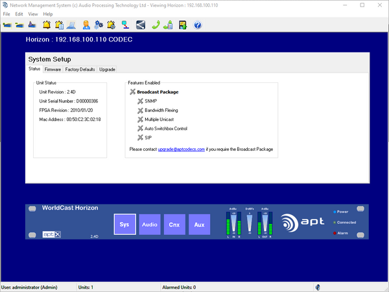Viewport: 389px width, 292px height.
Task: Click Units: 1 in status bar
Action: (x=86, y=287)
